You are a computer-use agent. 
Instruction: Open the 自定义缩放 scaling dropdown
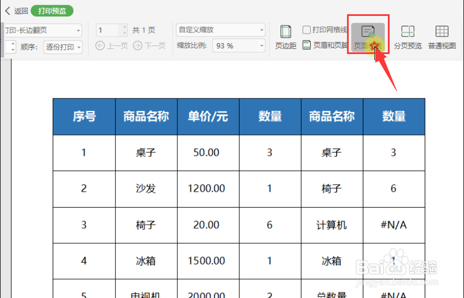click(x=220, y=30)
